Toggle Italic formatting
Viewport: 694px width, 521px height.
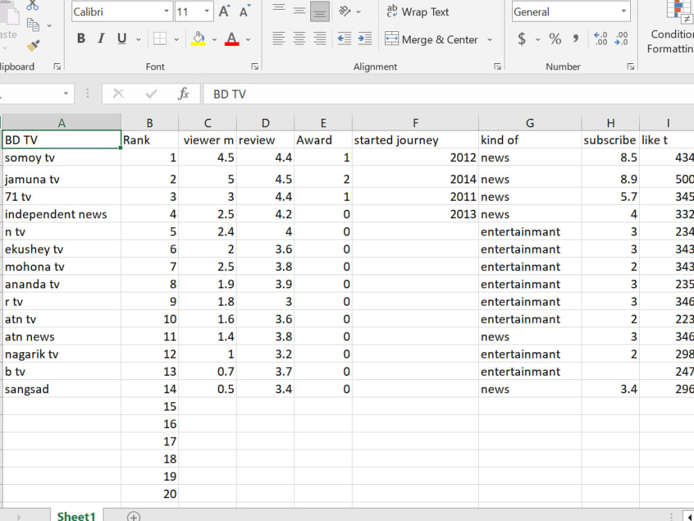(x=101, y=39)
